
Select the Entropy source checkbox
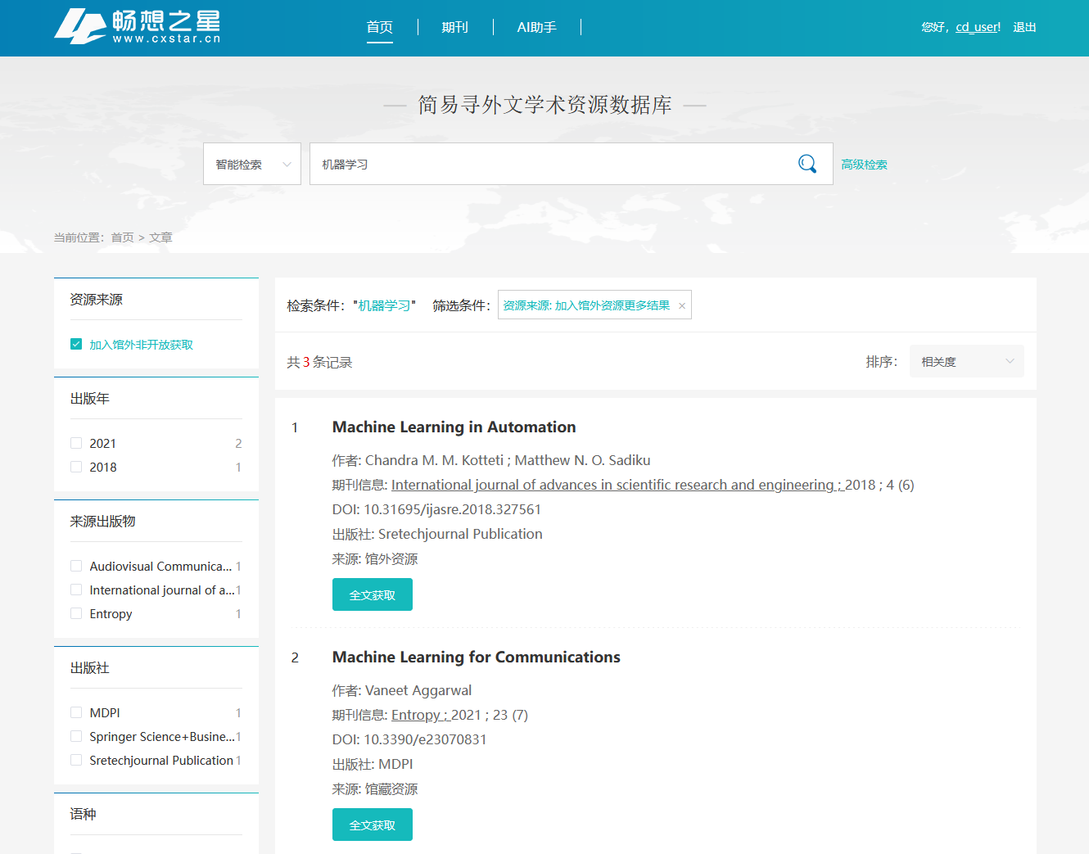pyautogui.click(x=76, y=613)
